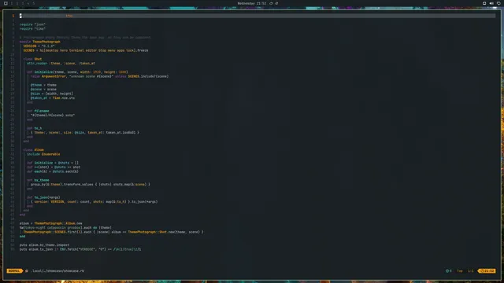This screenshot has height=283, width=504.
Task: Click the 21:52 clock badge in statusline
Action: point(487,270)
